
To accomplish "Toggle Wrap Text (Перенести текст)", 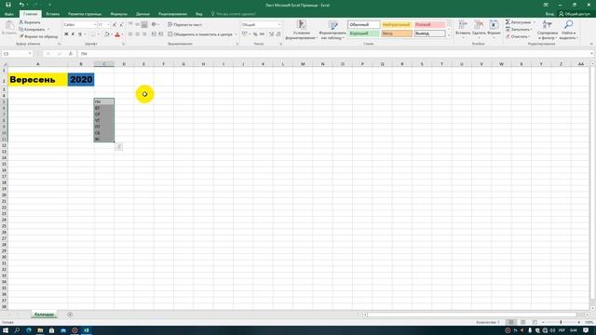I will [185, 25].
